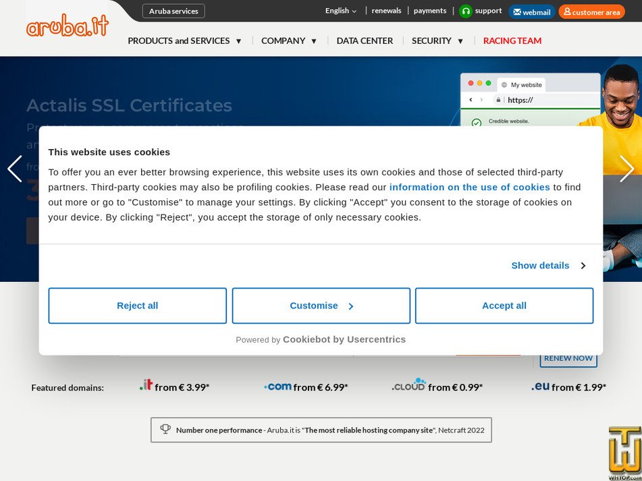Screen dimensions: 642x481
Task: Open the Data Center menu item
Action: point(365,41)
